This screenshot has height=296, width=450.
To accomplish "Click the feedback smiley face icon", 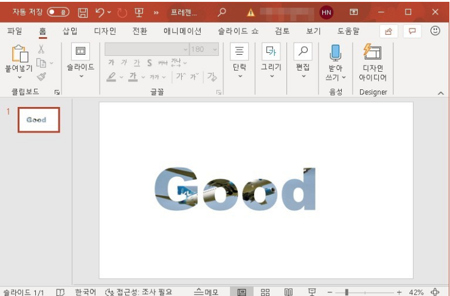I will pyautogui.click(x=435, y=31).
